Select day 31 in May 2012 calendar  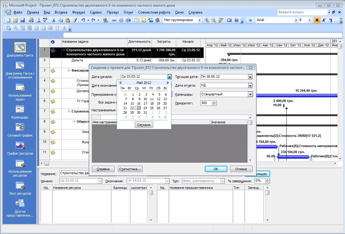145,112
